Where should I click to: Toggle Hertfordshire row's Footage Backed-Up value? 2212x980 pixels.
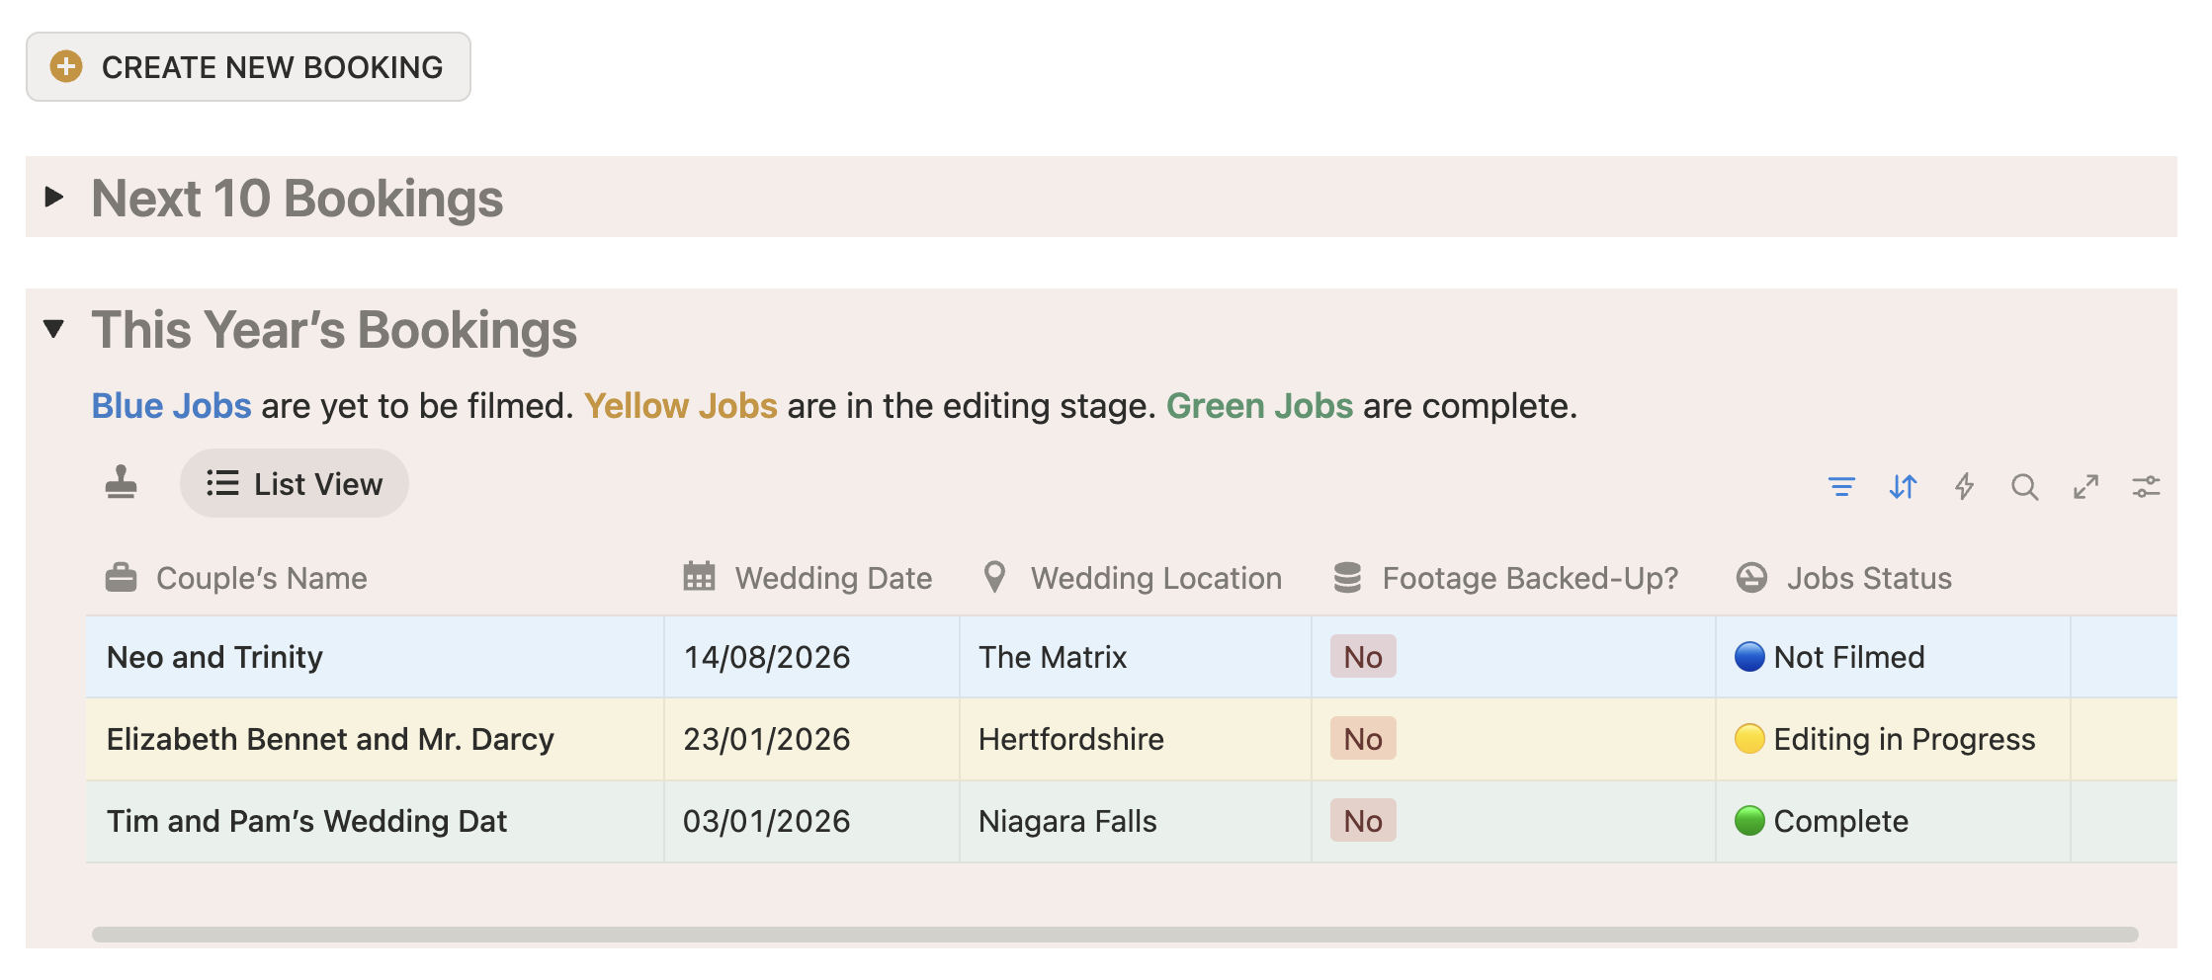[x=1363, y=739]
